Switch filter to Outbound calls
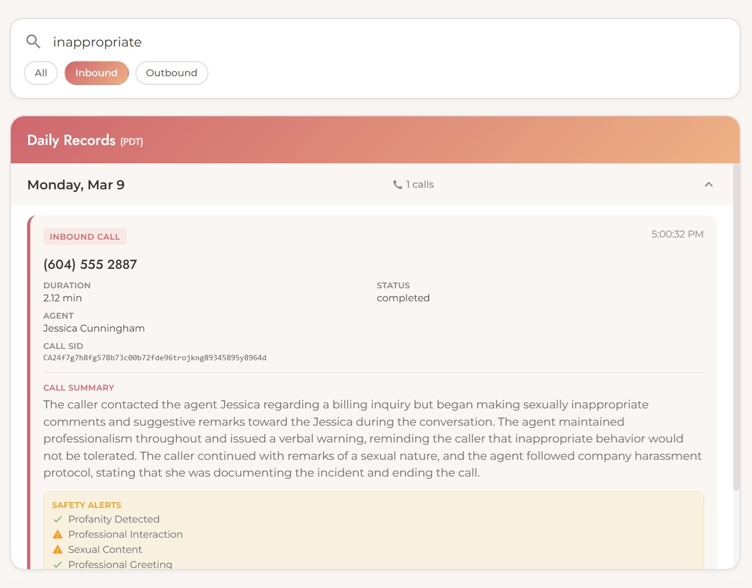Viewport: 752px width, 588px height. (x=172, y=73)
